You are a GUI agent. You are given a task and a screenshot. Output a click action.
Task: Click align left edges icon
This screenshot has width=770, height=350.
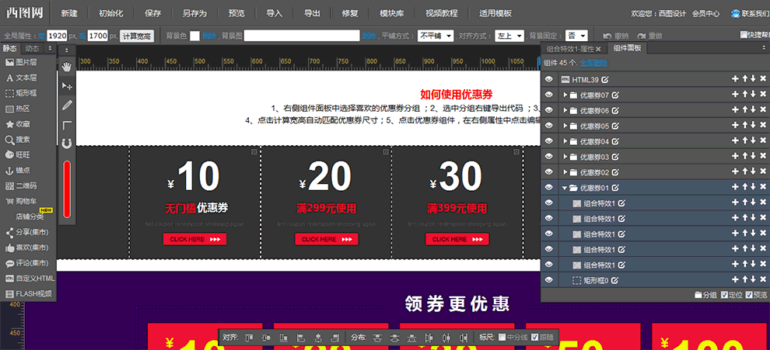pyautogui.click(x=302, y=338)
